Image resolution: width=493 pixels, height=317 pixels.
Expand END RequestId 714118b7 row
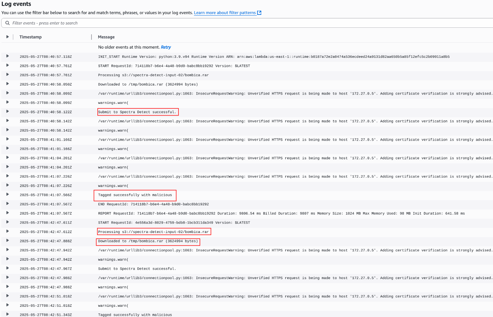pyautogui.click(x=8, y=204)
